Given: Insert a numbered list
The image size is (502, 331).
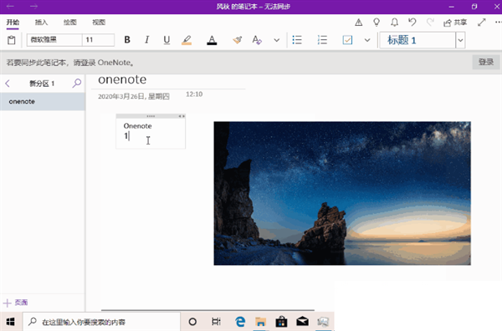Looking at the screenshot, I should [x=322, y=40].
